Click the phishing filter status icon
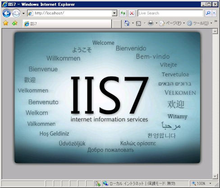Image resolution: width=220 pixels, height=188 pixels. pos(97,184)
